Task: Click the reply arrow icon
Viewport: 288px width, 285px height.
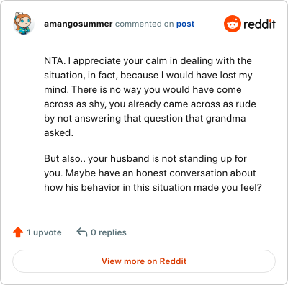Action: coord(81,232)
